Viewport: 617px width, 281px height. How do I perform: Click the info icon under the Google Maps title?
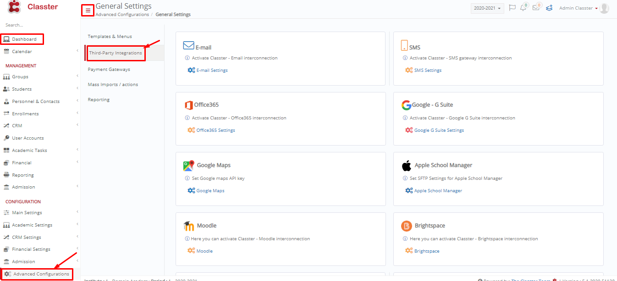click(x=187, y=178)
